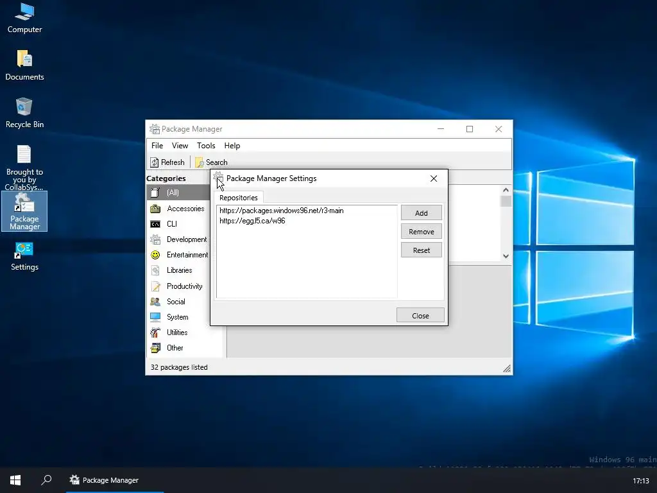Select the Accessories category icon
Screen dimensions: 657x493
tap(155, 209)
